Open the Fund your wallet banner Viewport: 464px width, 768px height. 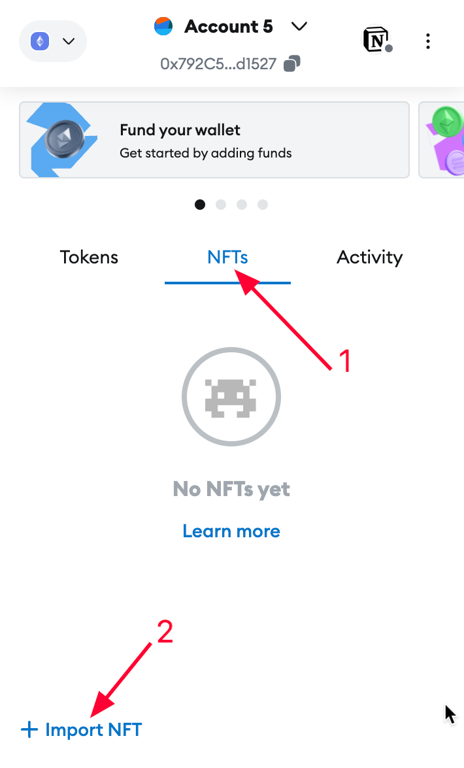214,140
